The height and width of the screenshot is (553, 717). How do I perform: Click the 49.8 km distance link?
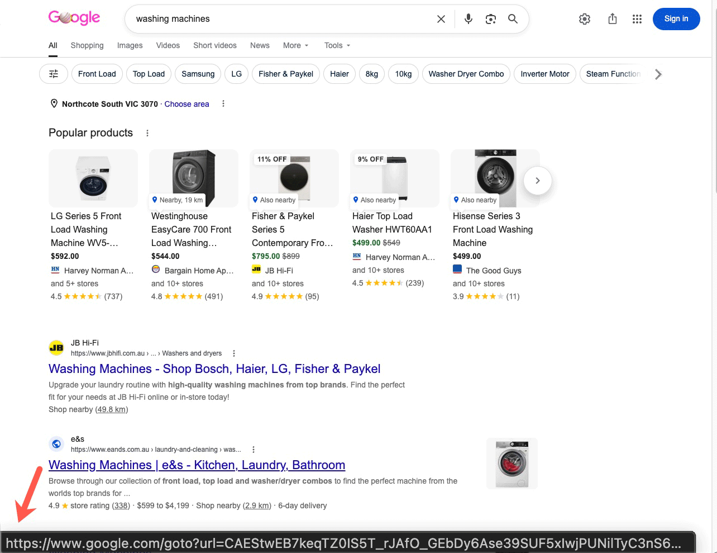click(x=112, y=409)
